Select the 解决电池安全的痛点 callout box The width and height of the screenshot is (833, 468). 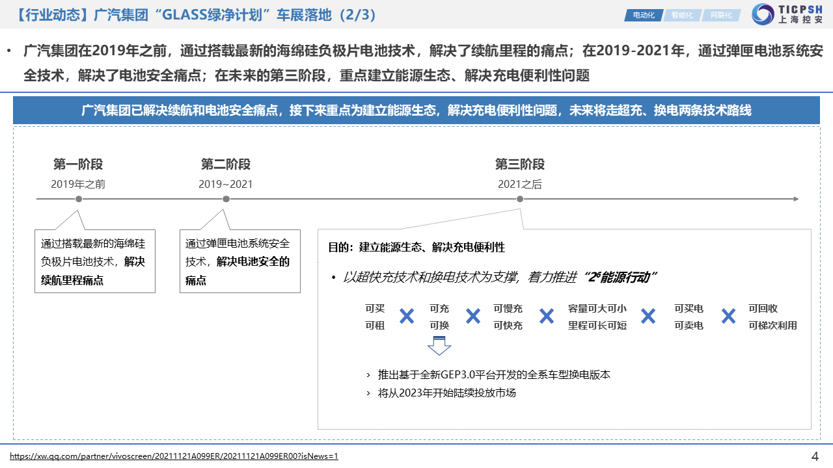pos(239,261)
